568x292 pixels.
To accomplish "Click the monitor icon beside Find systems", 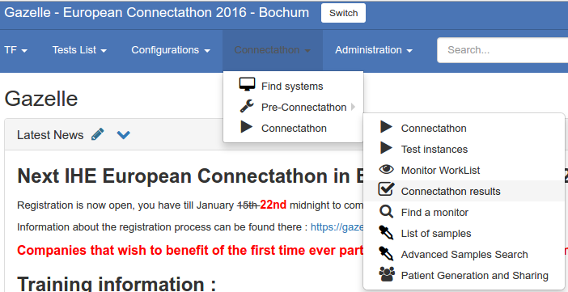I will [247, 84].
